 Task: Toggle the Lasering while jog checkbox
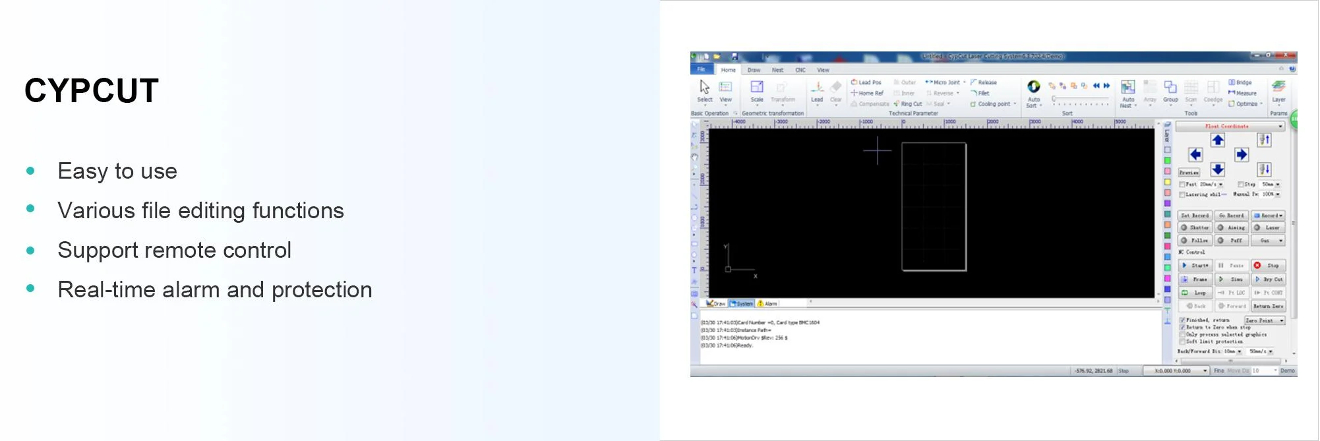1182,194
